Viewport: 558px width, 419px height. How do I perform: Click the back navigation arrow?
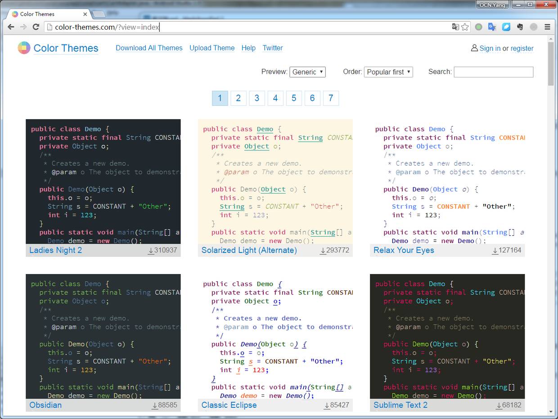coord(11,27)
